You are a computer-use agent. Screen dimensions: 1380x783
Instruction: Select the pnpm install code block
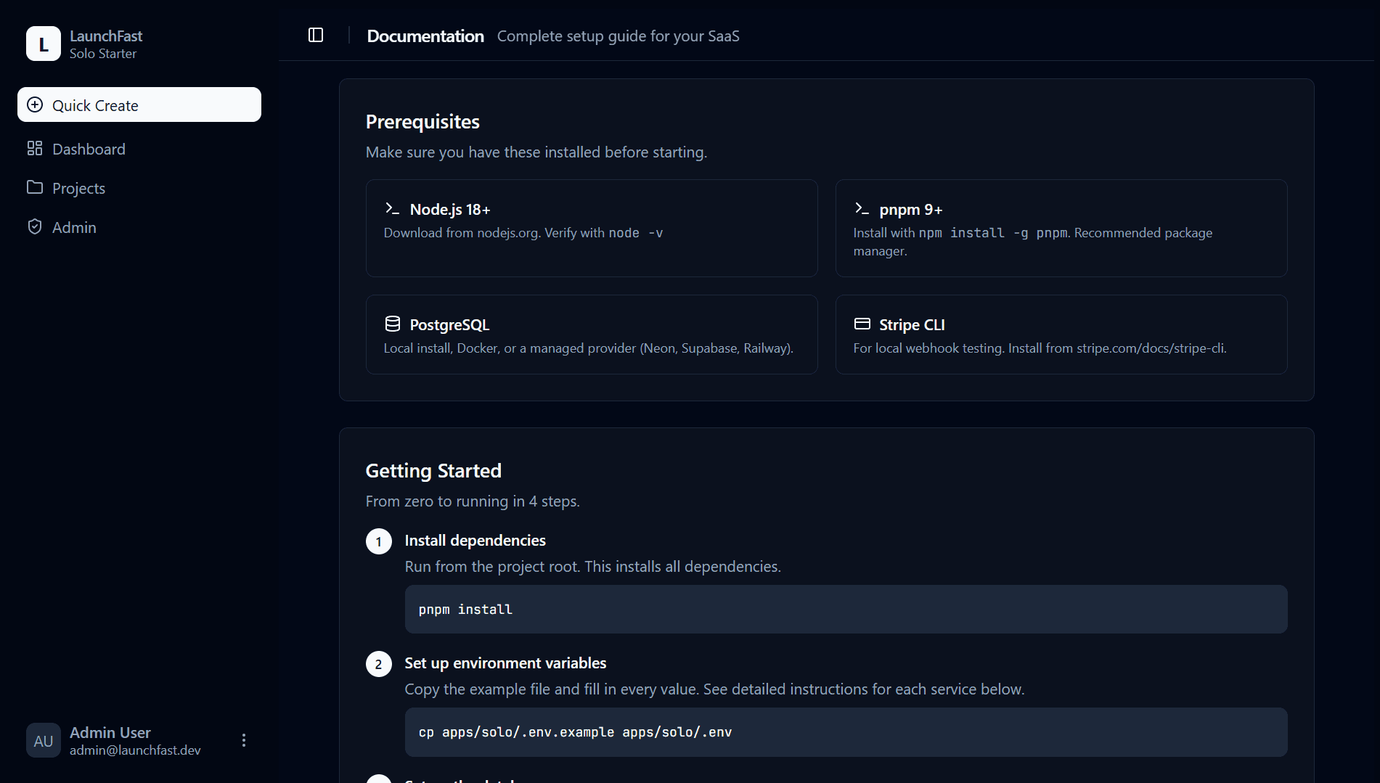coord(845,609)
